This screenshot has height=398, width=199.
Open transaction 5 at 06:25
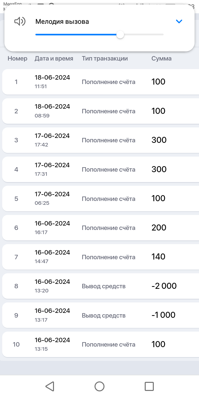pos(101,199)
